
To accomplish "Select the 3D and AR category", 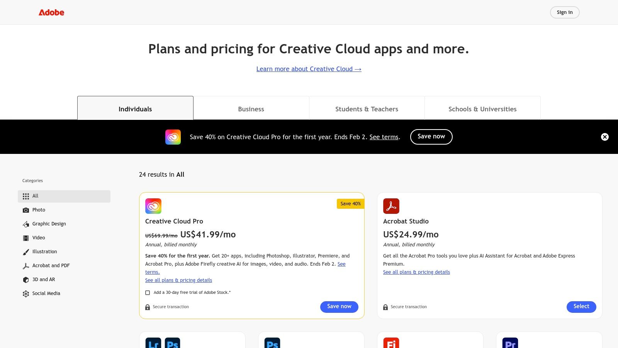I will coord(44,280).
